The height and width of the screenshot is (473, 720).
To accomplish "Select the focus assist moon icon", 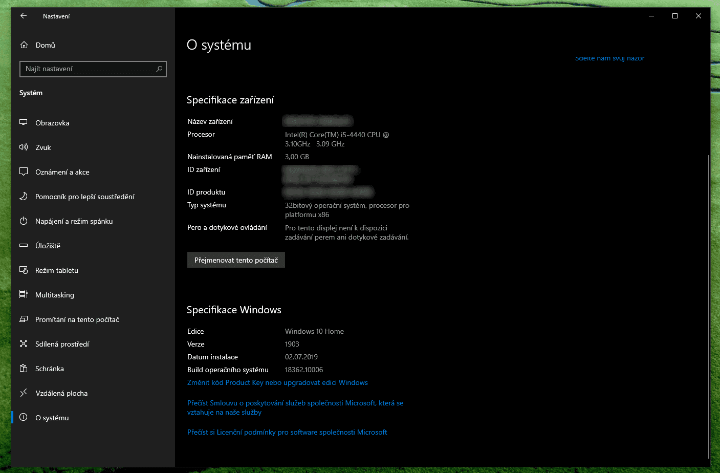I will click(24, 196).
